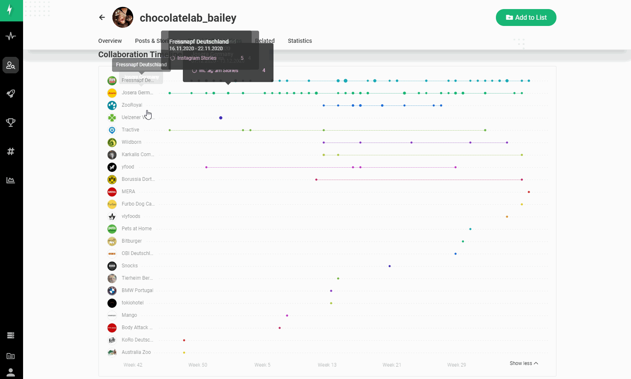
Task: Click the Add to List button
Action: (526, 18)
